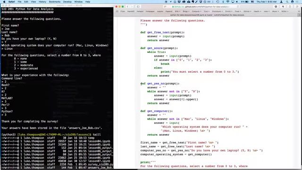Click the volume icon in menu bar
The image size is (302, 170).
237,2
